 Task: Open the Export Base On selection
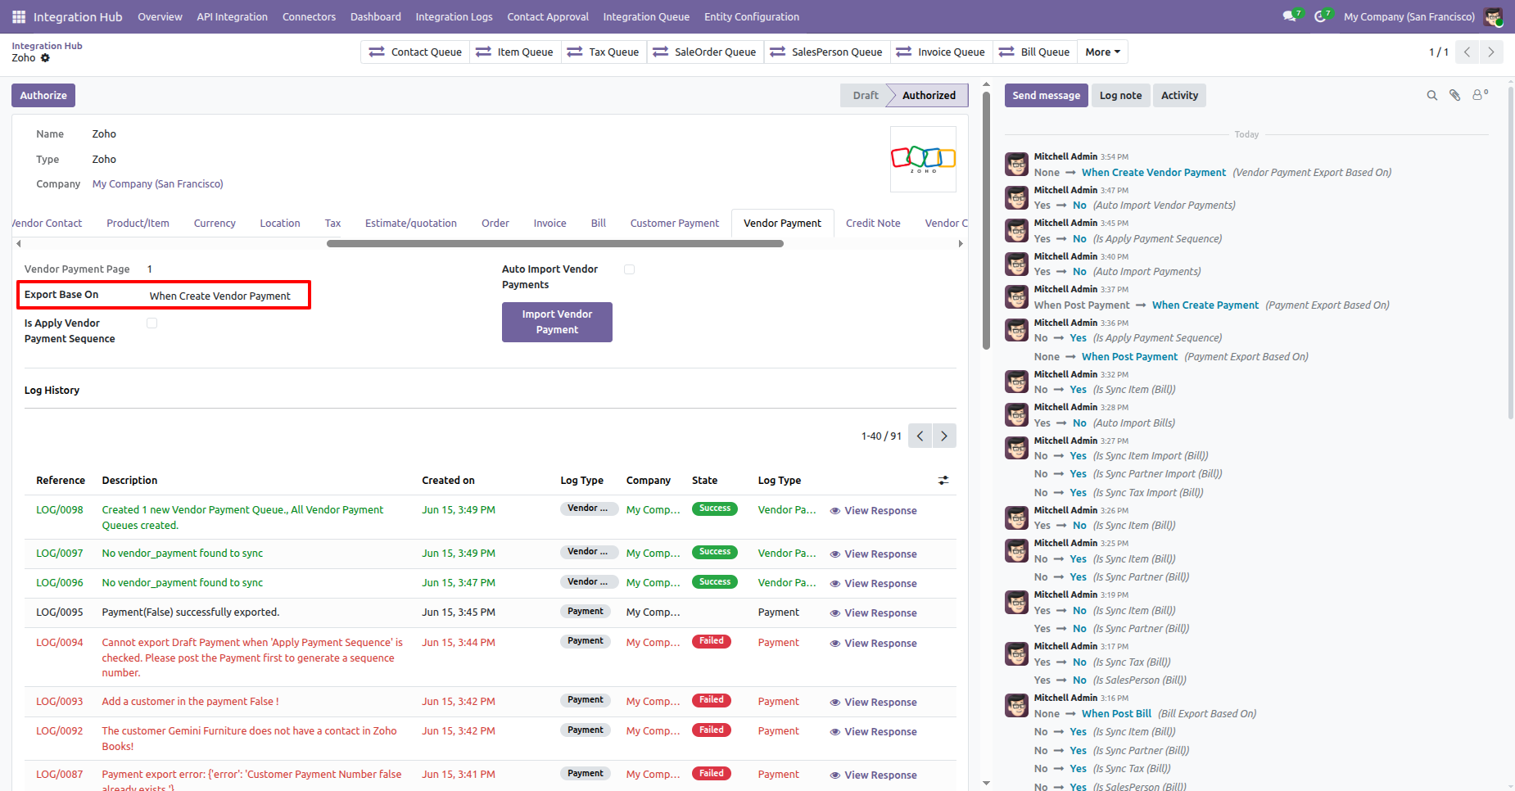click(220, 296)
